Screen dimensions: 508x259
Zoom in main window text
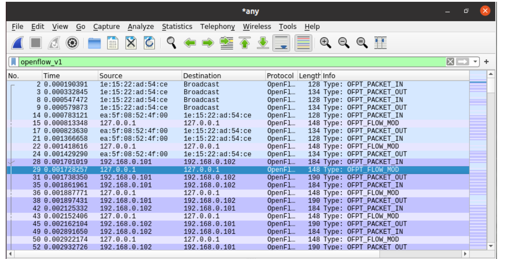(x=325, y=43)
